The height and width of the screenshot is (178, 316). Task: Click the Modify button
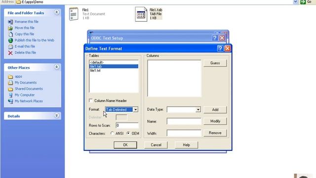215,121
